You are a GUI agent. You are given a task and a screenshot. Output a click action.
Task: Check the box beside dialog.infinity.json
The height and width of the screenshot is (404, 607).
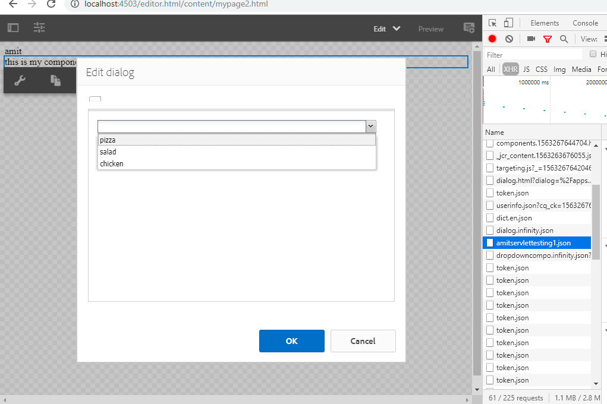click(490, 231)
